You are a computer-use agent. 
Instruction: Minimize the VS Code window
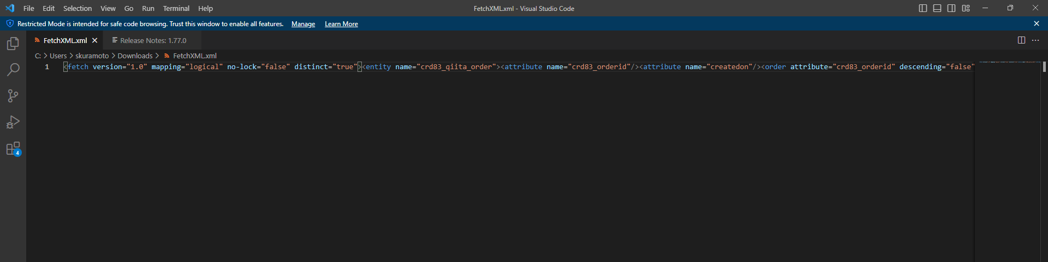[985, 8]
